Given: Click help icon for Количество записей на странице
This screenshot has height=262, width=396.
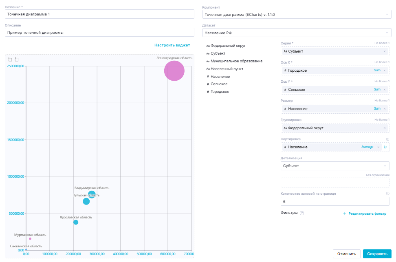Looking at the screenshot, I should click(387, 194).
